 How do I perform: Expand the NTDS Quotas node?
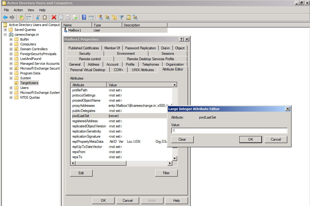click(x=11, y=97)
